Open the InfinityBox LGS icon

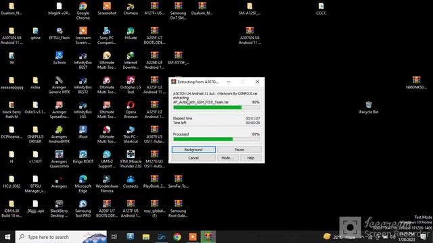tap(83, 109)
